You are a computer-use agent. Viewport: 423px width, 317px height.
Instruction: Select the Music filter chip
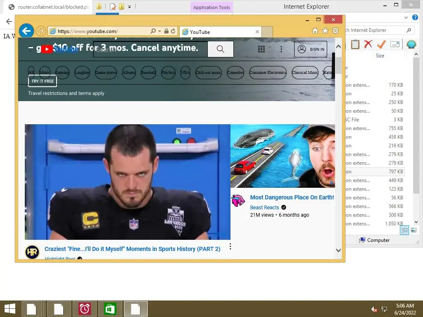[x=45, y=73]
